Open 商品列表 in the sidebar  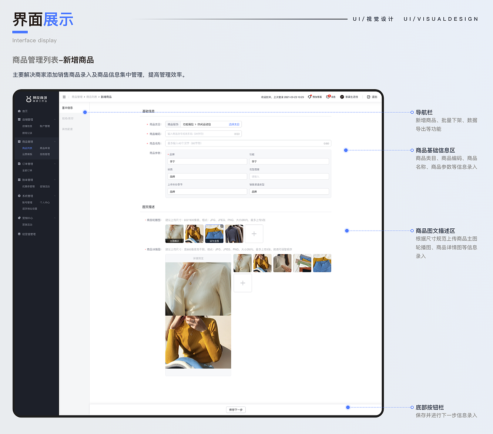click(27, 148)
